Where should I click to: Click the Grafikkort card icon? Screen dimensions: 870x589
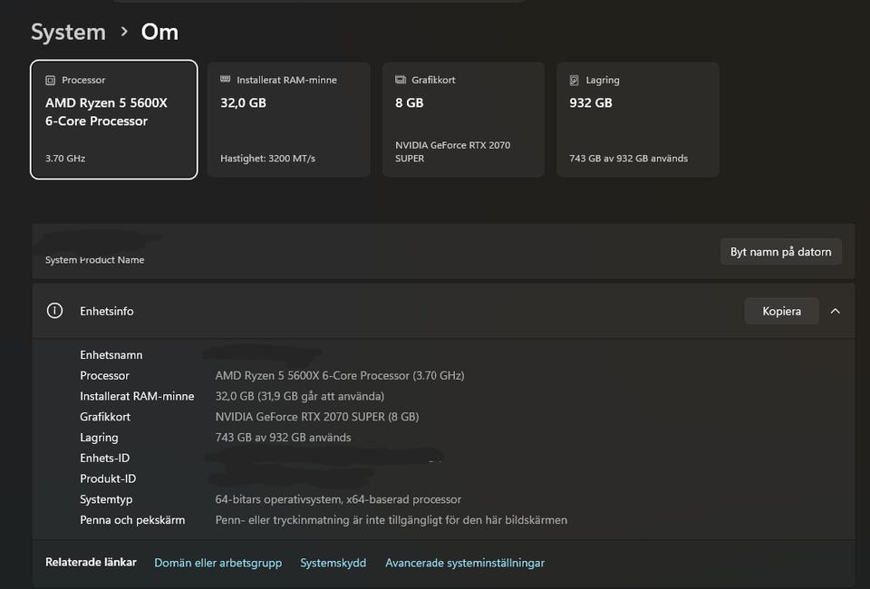click(x=400, y=80)
